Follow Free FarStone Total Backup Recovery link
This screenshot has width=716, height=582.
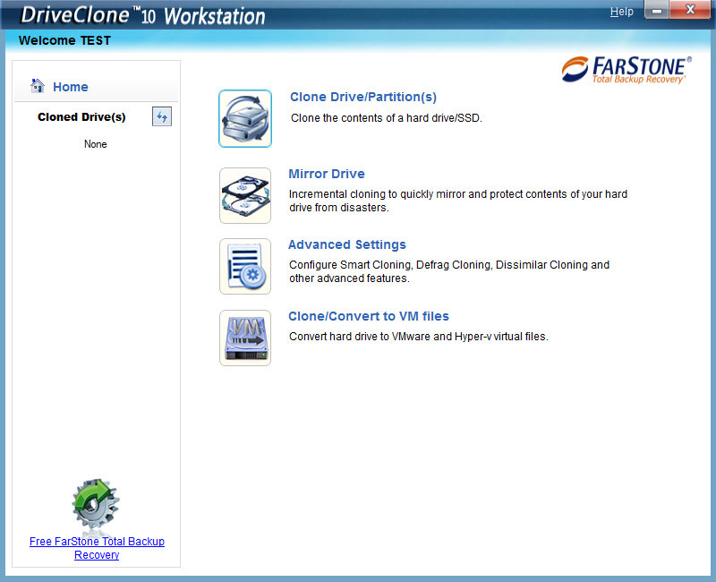coord(97,548)
